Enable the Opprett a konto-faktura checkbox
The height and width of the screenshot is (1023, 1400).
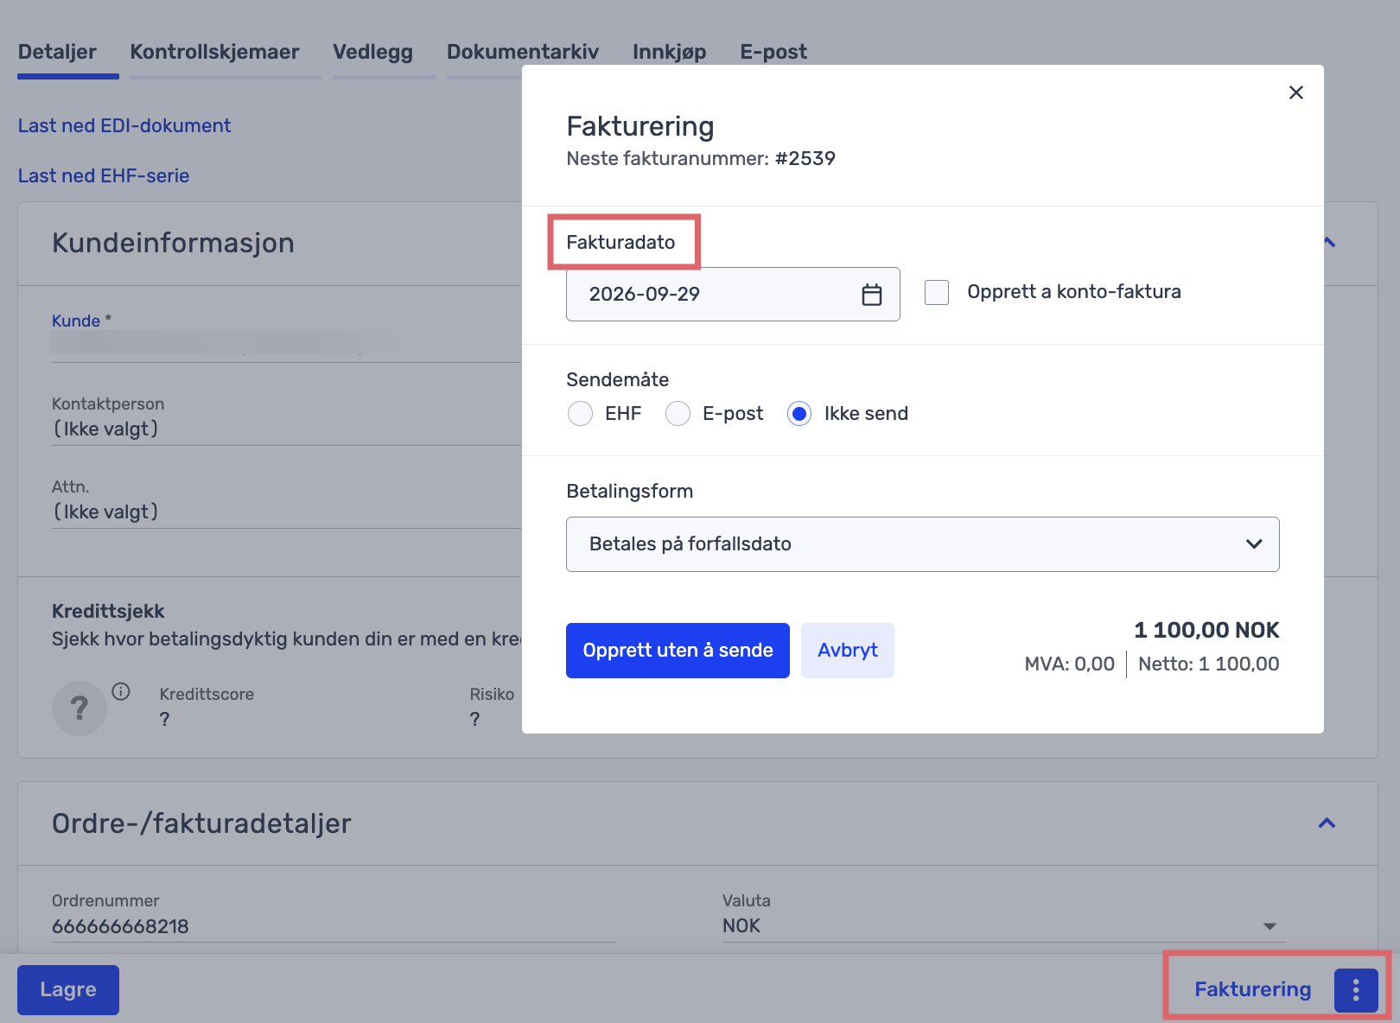pyautogui.click(x=937, y=292)
